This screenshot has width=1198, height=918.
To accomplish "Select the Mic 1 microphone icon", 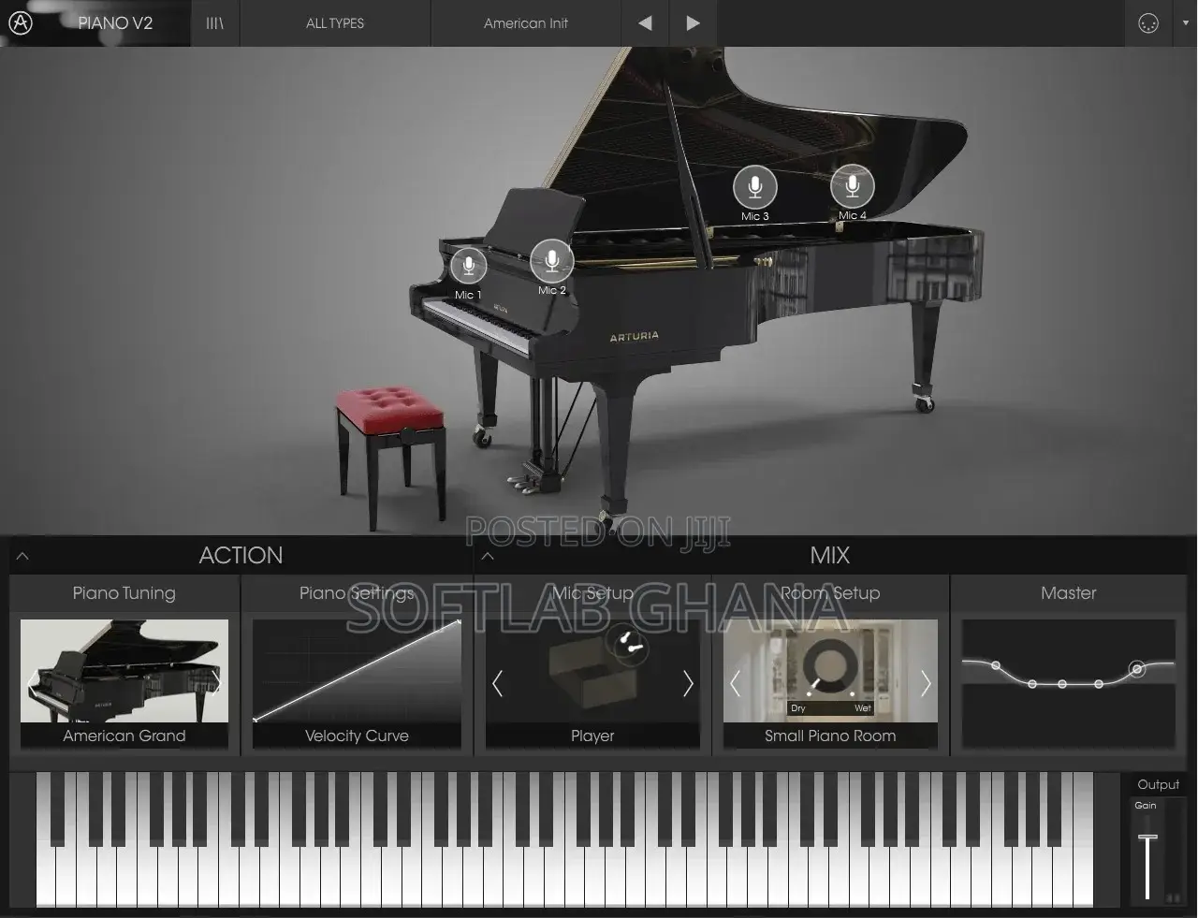I will pyautogui.click(x=468, y=267).
